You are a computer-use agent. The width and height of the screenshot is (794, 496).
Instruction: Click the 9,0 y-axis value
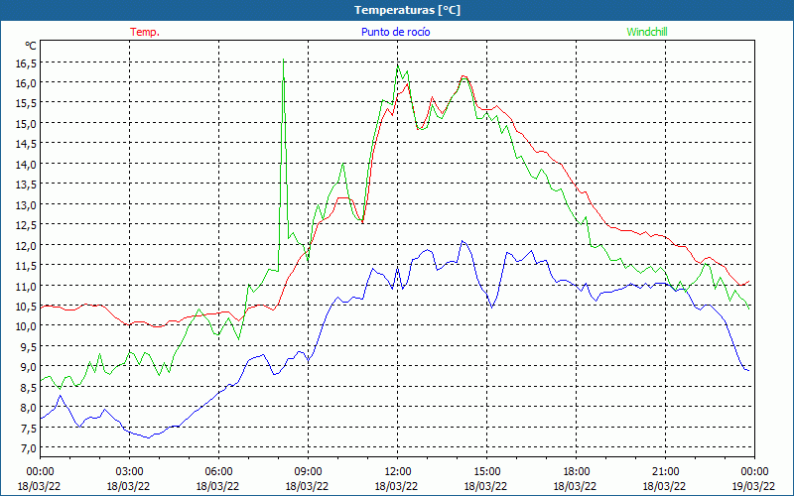[x=29, y=367]
